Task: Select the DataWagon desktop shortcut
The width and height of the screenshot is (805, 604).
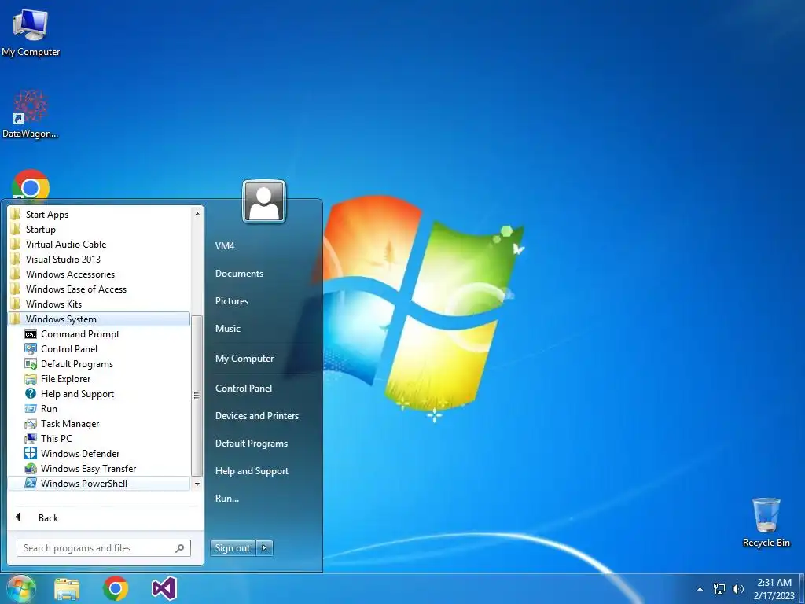Action: point(31,114)
